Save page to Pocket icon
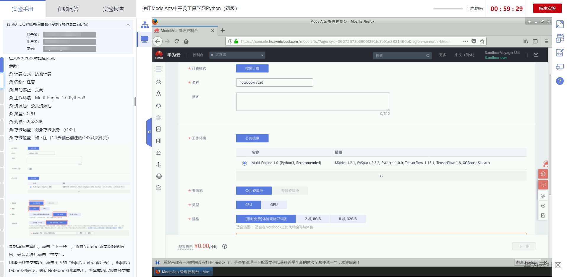567x277 pixels. (474, 41)
